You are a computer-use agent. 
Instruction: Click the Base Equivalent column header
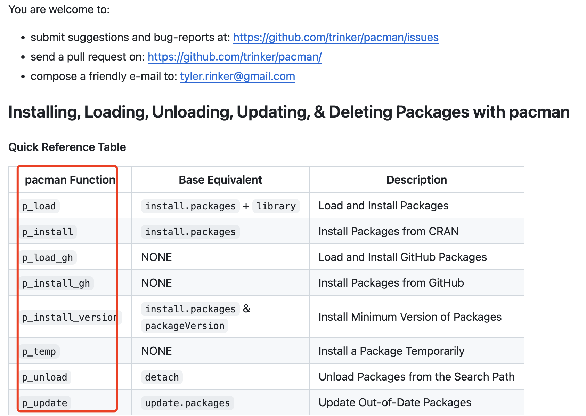pos(220,180)
